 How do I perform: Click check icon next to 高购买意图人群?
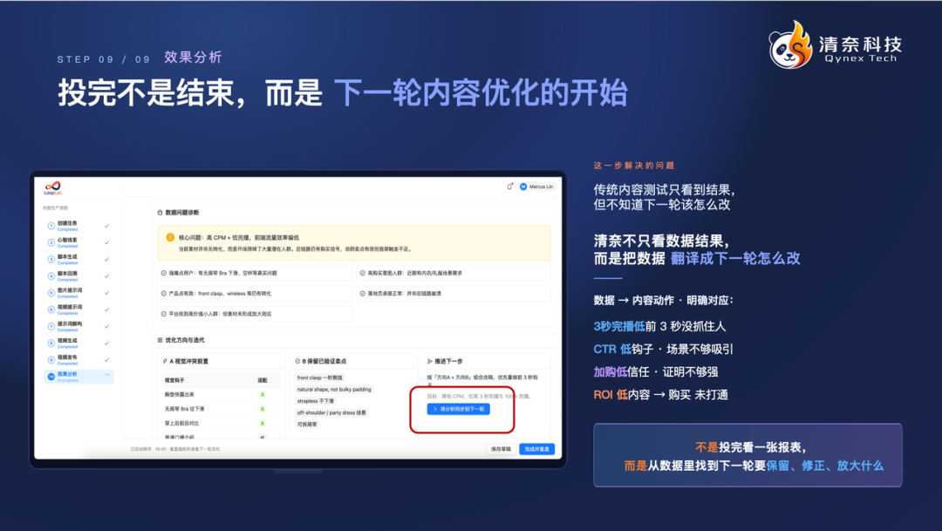tap(362, 273)
